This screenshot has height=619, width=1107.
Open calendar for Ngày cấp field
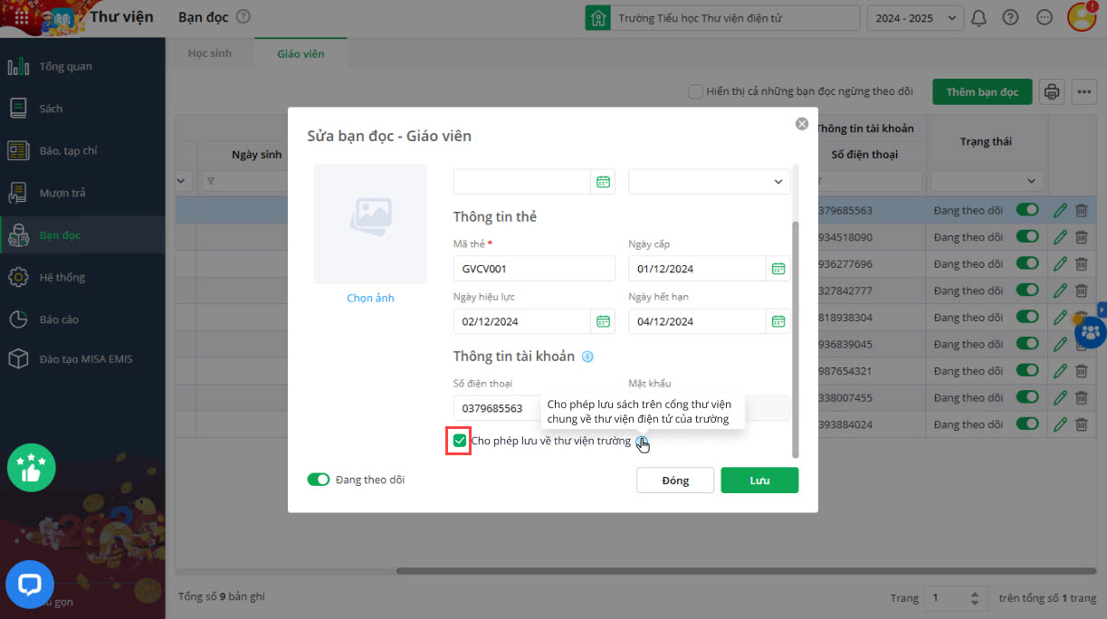(x=778, y=269)
